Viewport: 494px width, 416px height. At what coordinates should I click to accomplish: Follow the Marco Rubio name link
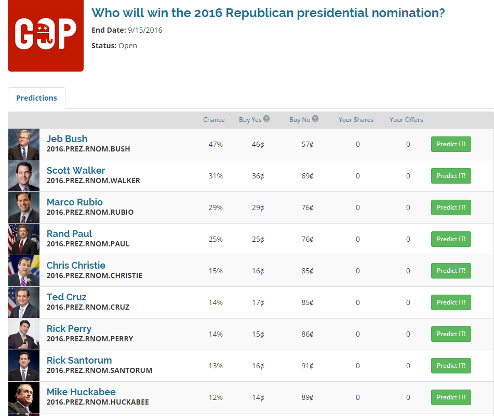coord(75,202)
